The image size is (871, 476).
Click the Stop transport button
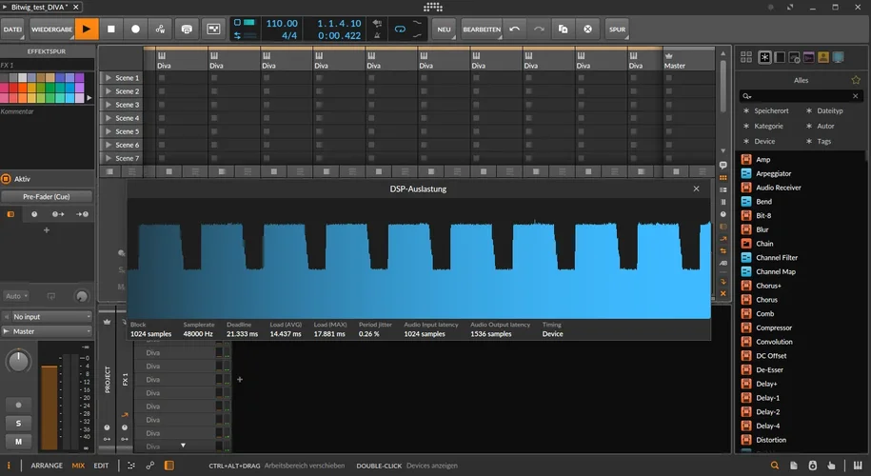[110, 29]
